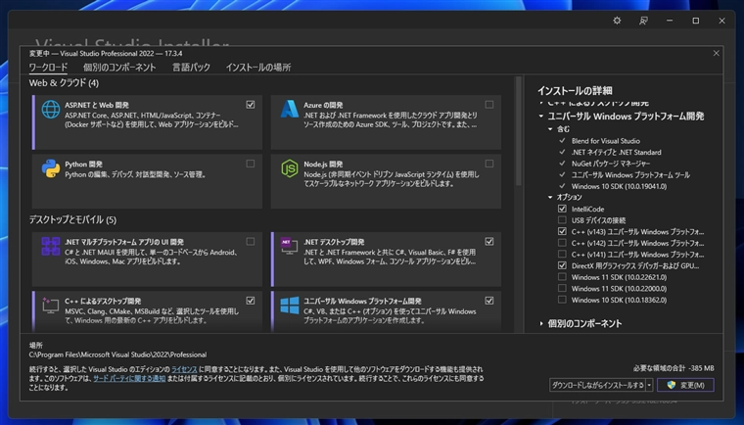This screenshot has height=425, width=744.
Task: Minimize the Visual Studio Installer window
Action: point(670,21)
